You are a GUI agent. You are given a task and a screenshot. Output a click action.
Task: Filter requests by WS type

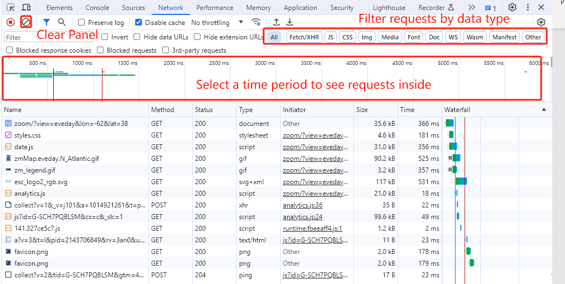pos(453,37)
